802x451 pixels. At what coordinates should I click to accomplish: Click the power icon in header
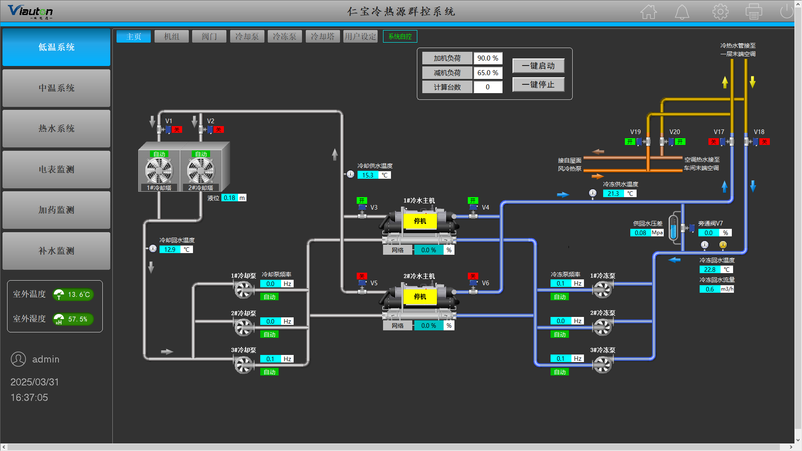(787, 12)
